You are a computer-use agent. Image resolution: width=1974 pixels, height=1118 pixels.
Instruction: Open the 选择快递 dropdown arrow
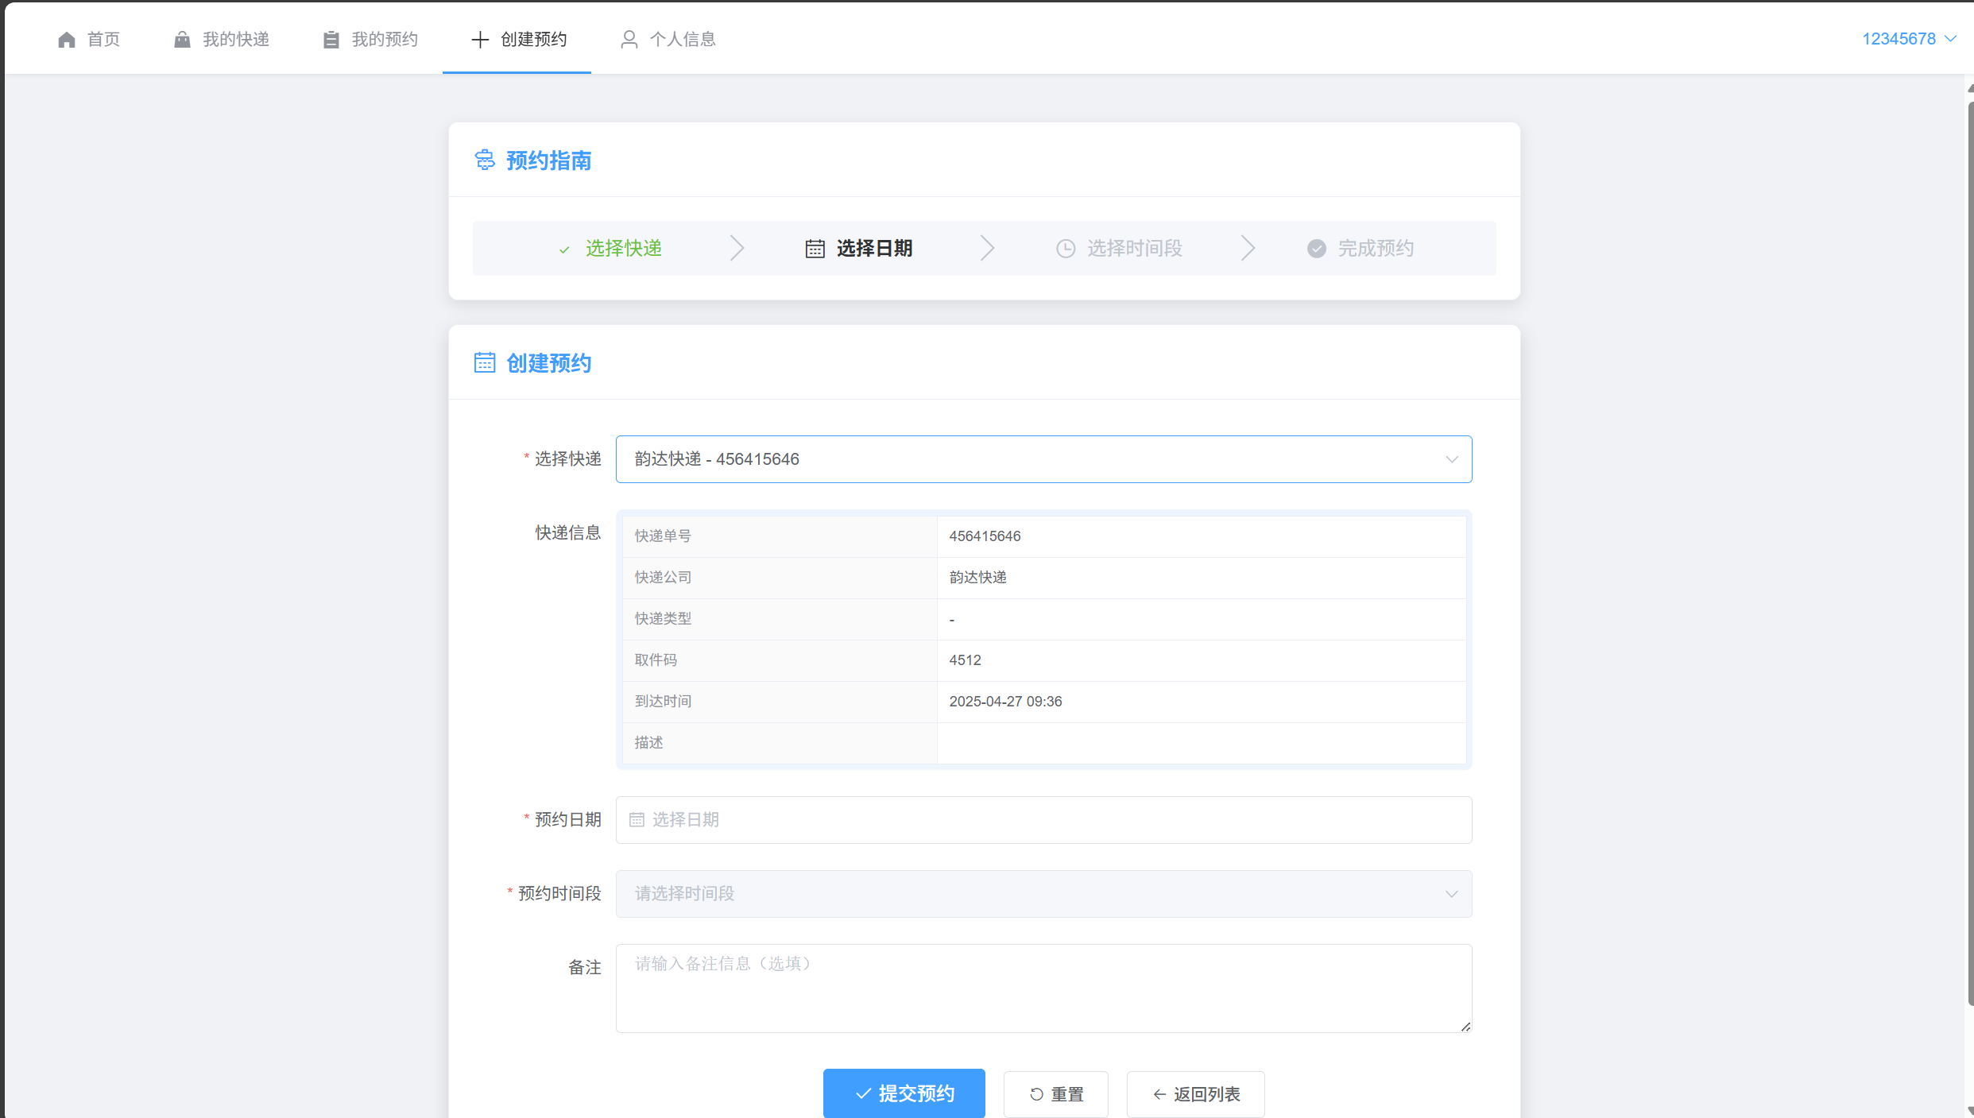click(x=1451, y=459)
